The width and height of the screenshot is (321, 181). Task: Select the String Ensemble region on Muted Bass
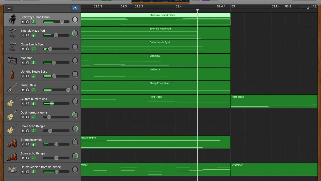(x=155, y=87)
